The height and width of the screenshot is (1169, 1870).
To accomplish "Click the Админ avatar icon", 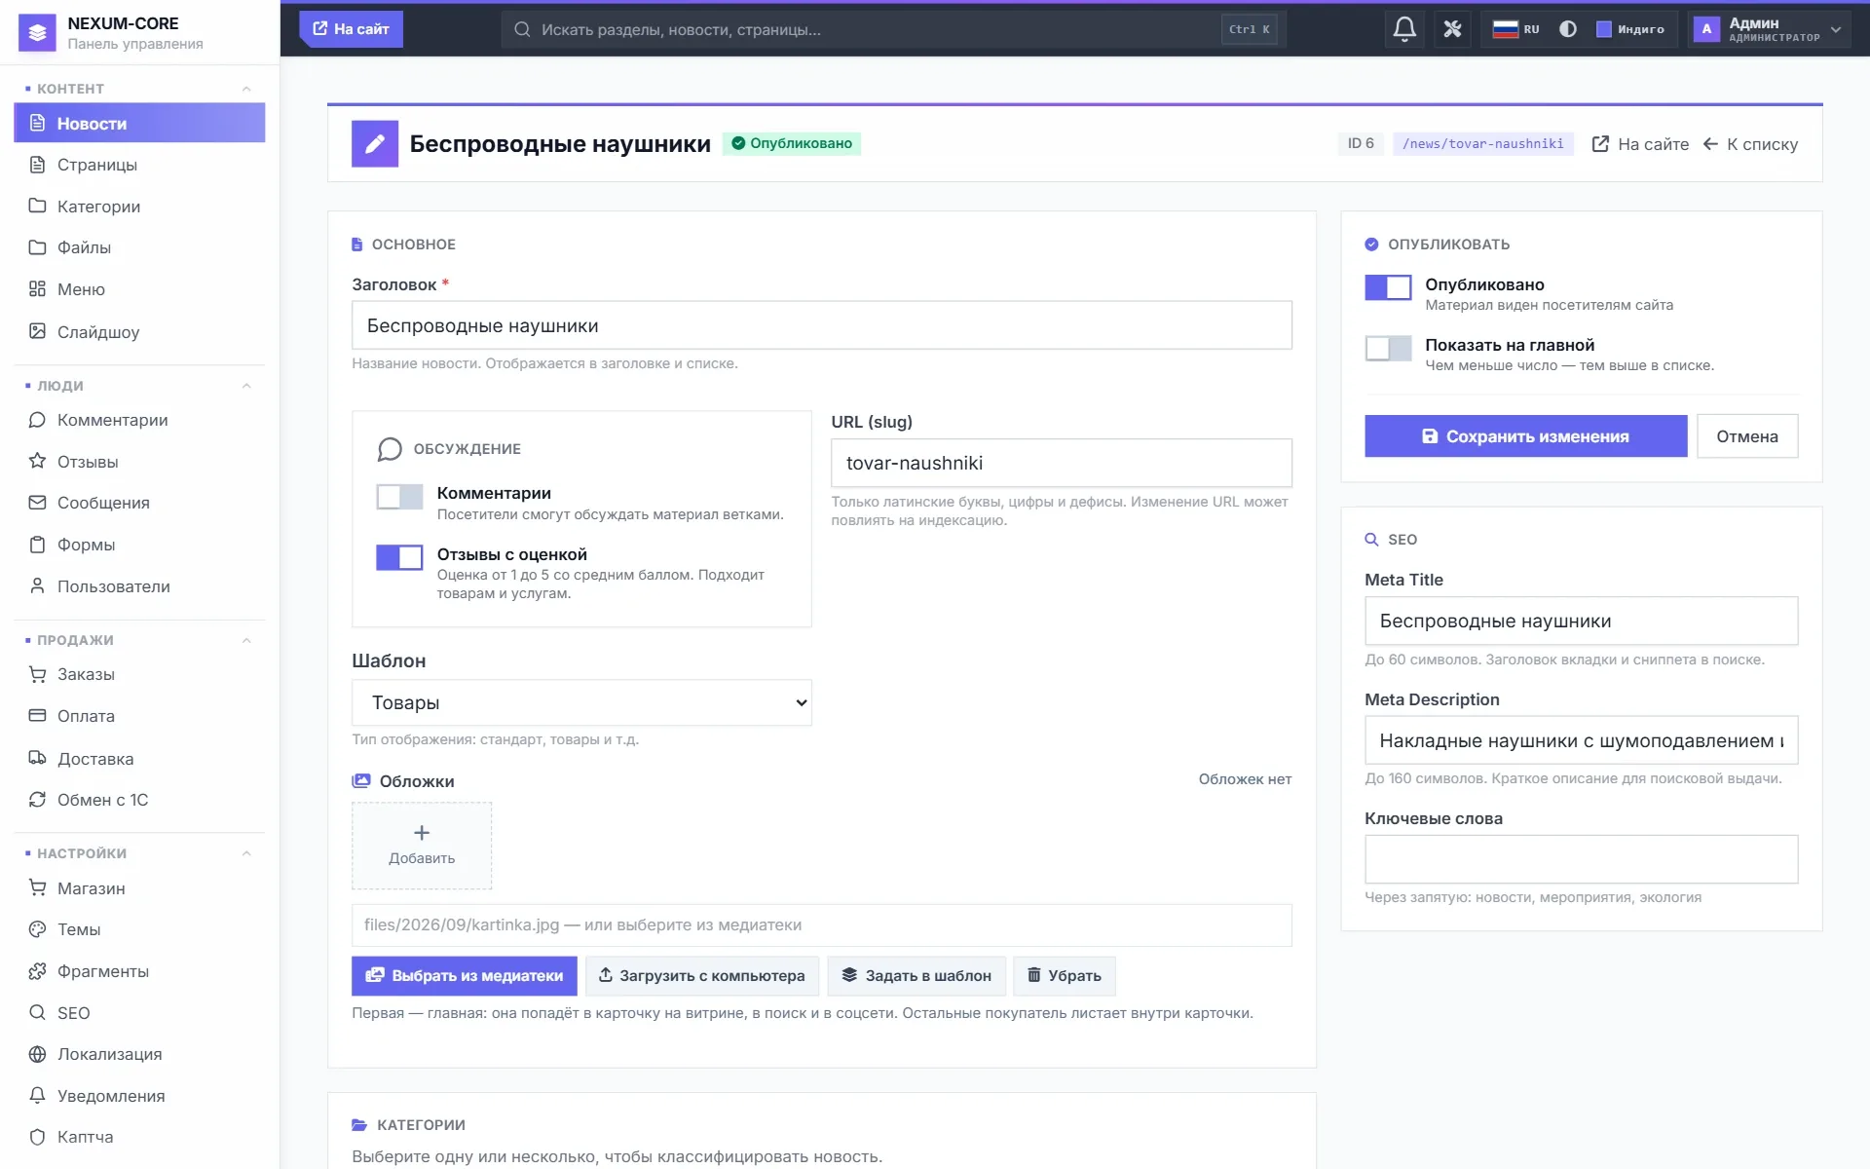I will pos(1706,29).
